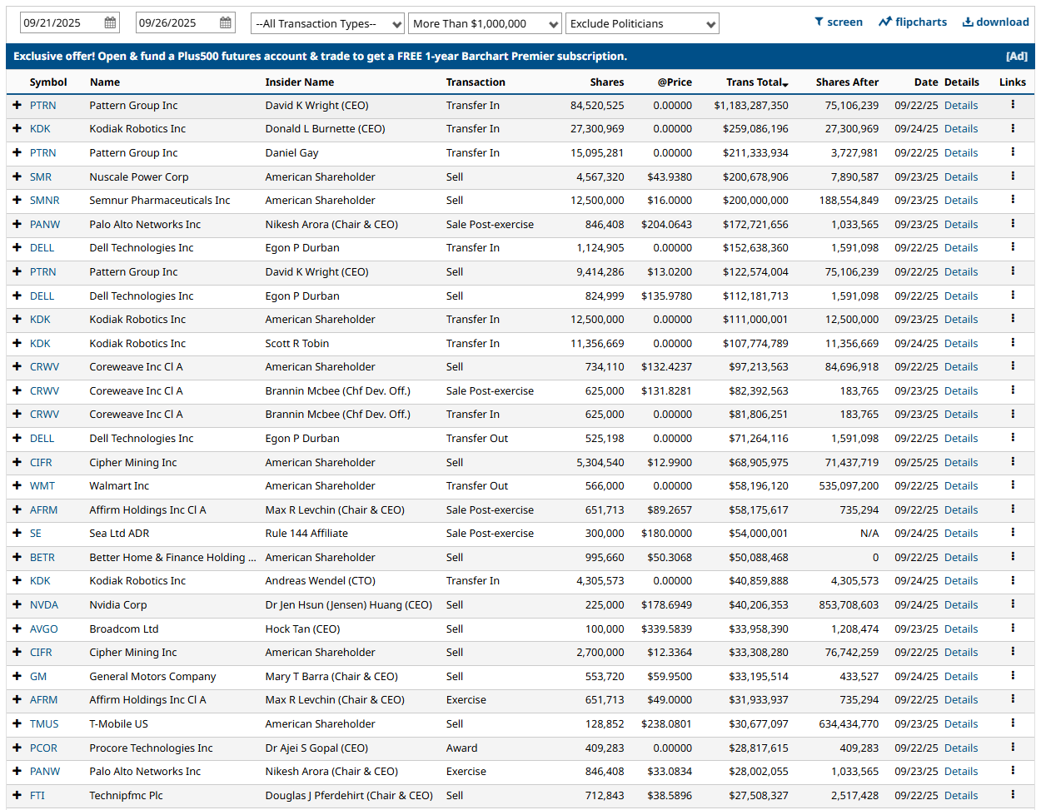Open links menu for Technipfmc Plc row
The width and height of the screenshot is (1041, 810).
pyautogui.click(x=1013, y=795)
